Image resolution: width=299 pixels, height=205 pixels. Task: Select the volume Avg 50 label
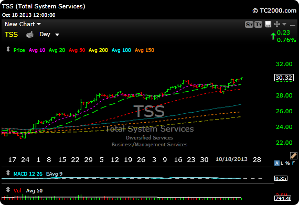34,191
